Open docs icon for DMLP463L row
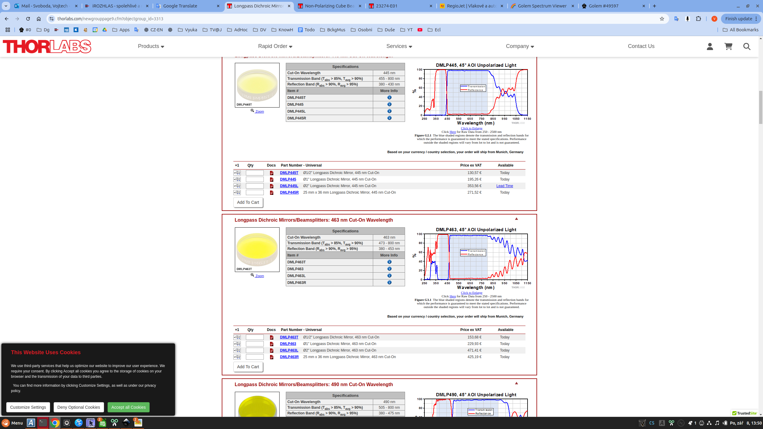Image resolution: width=763 pixels, height=429 pixels. 271,350
